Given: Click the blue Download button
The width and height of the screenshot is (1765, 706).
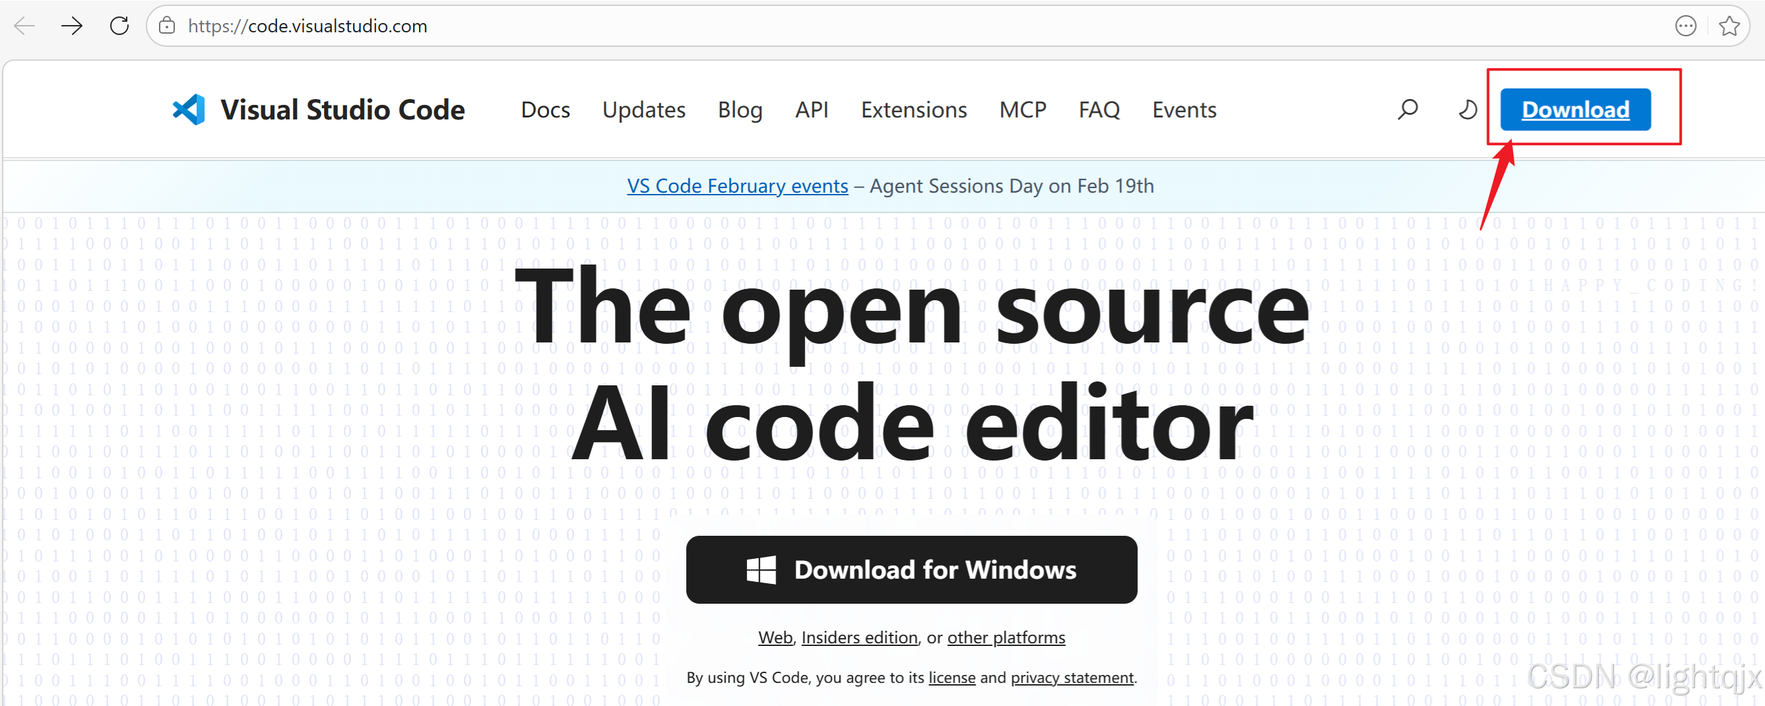Looking at the screenshot, I should coord(1575,110).
